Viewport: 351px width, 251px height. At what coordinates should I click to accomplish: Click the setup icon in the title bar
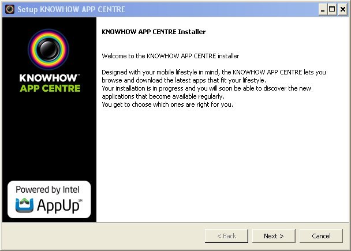[x=10, y=9]
